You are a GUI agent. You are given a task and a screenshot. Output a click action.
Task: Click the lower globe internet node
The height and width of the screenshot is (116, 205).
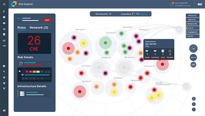tap(186, 86)
